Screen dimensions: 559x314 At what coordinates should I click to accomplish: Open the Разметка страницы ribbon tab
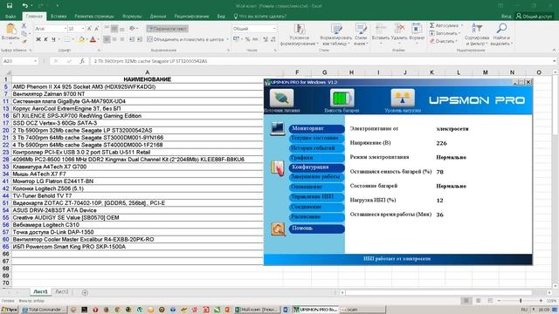(x=94, y=17)
